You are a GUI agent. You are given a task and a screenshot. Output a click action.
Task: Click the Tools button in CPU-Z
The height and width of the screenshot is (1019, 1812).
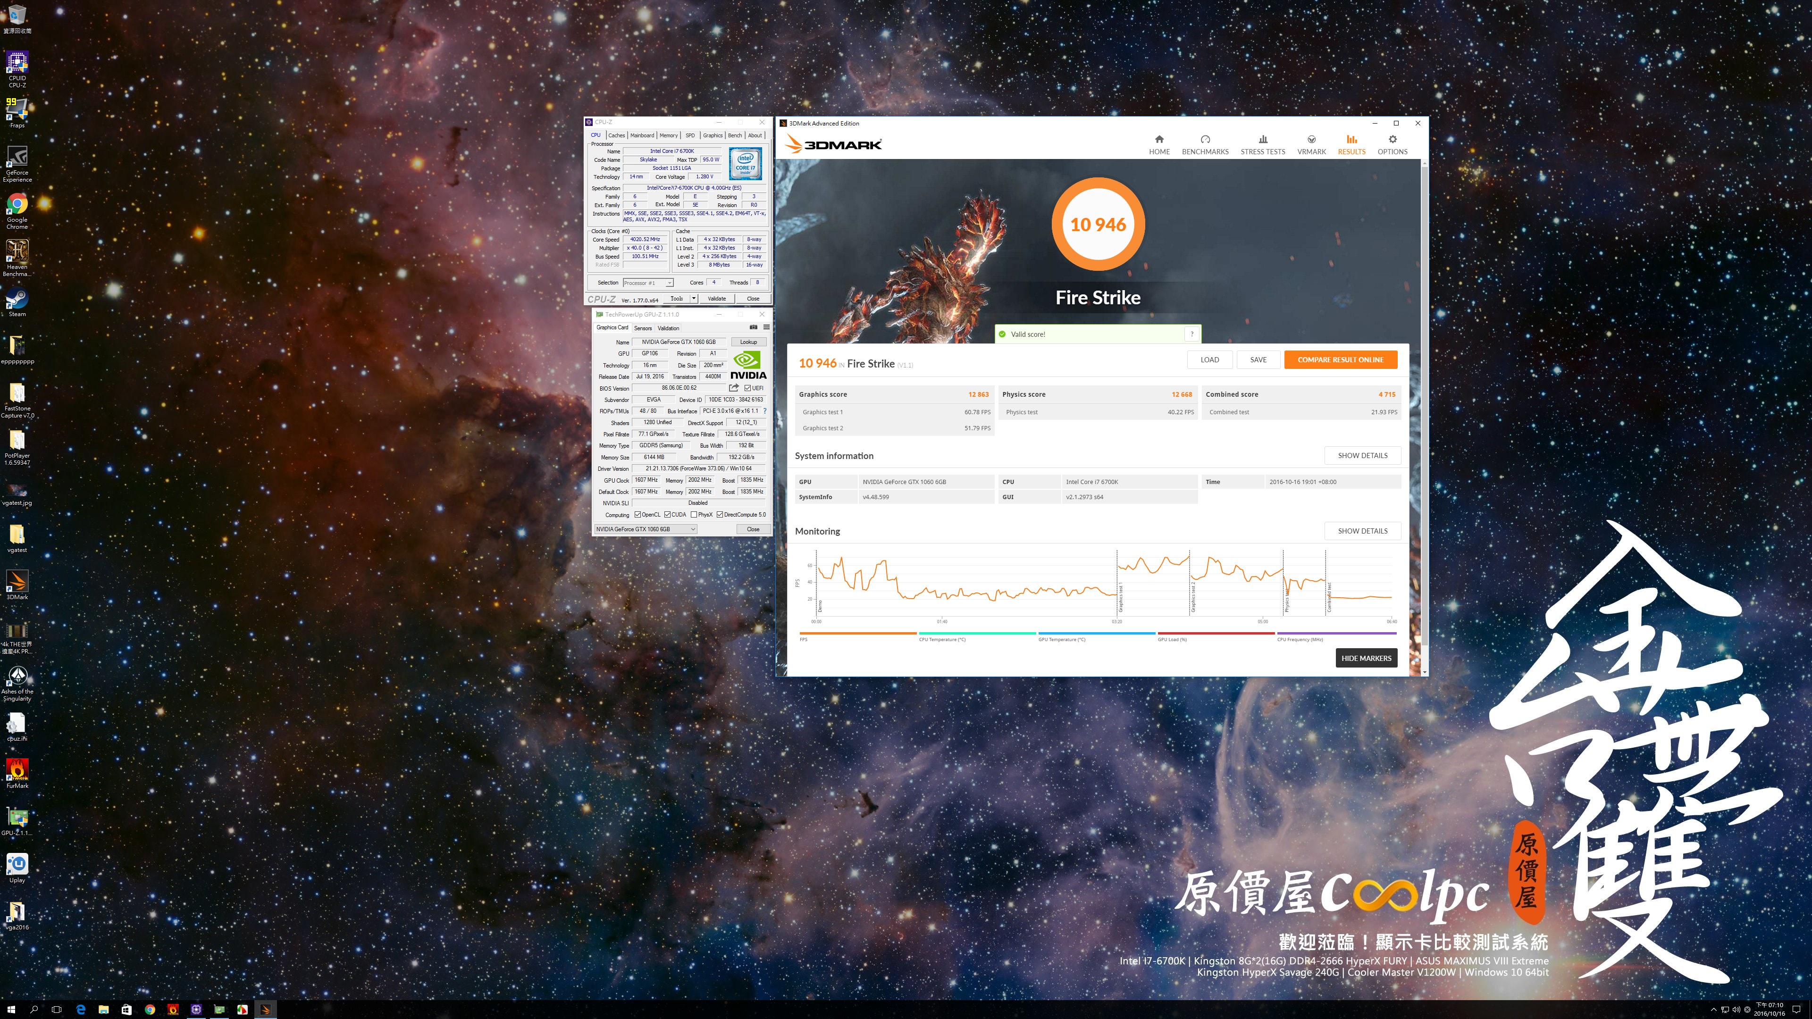pos(676,298)
